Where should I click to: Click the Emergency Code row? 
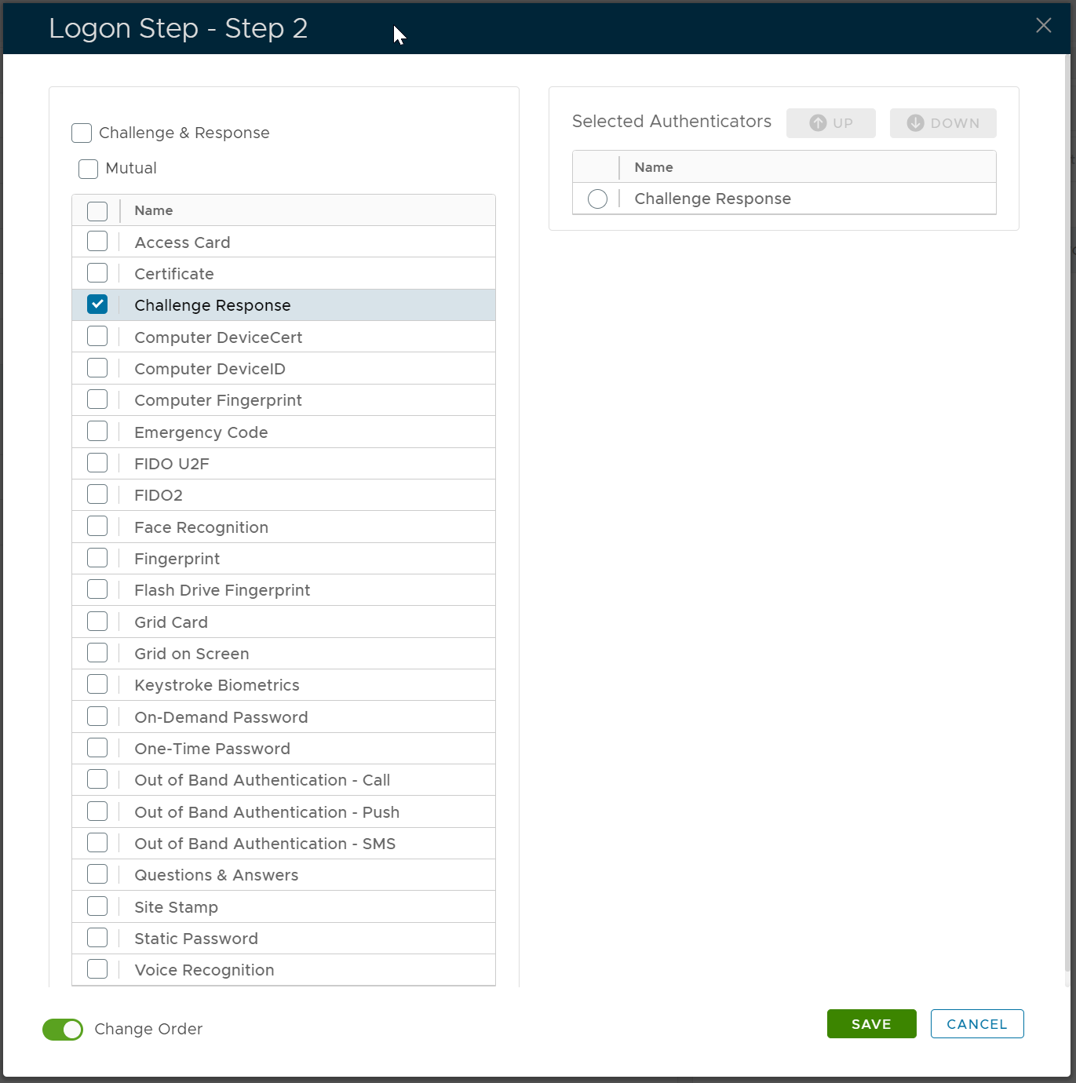point(201,432)
